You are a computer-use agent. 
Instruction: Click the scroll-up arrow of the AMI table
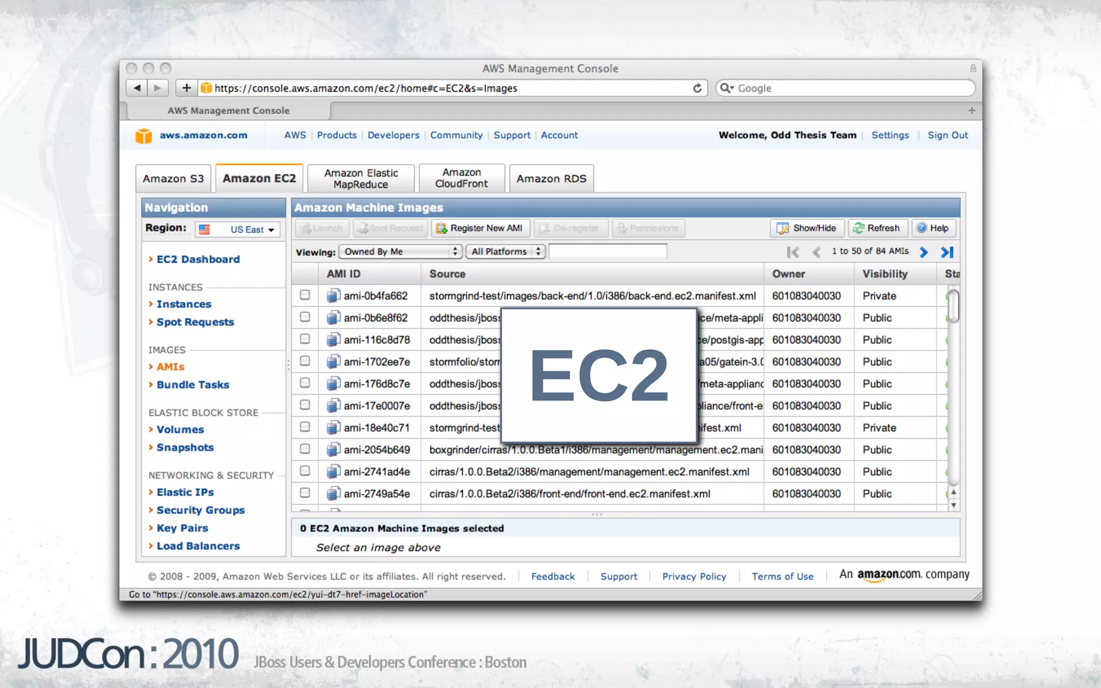(x=953, y=492)
